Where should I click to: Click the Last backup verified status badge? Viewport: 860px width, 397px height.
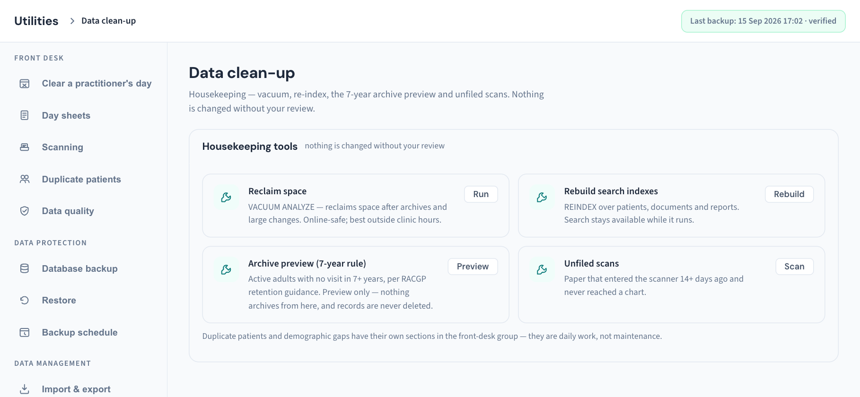pos(763,21)
